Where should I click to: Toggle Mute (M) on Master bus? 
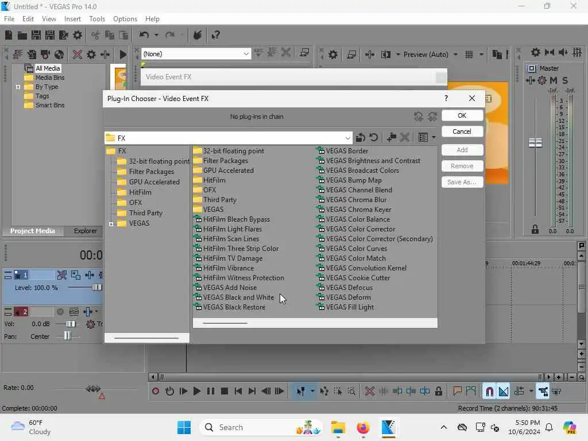(x=553, y=80)
